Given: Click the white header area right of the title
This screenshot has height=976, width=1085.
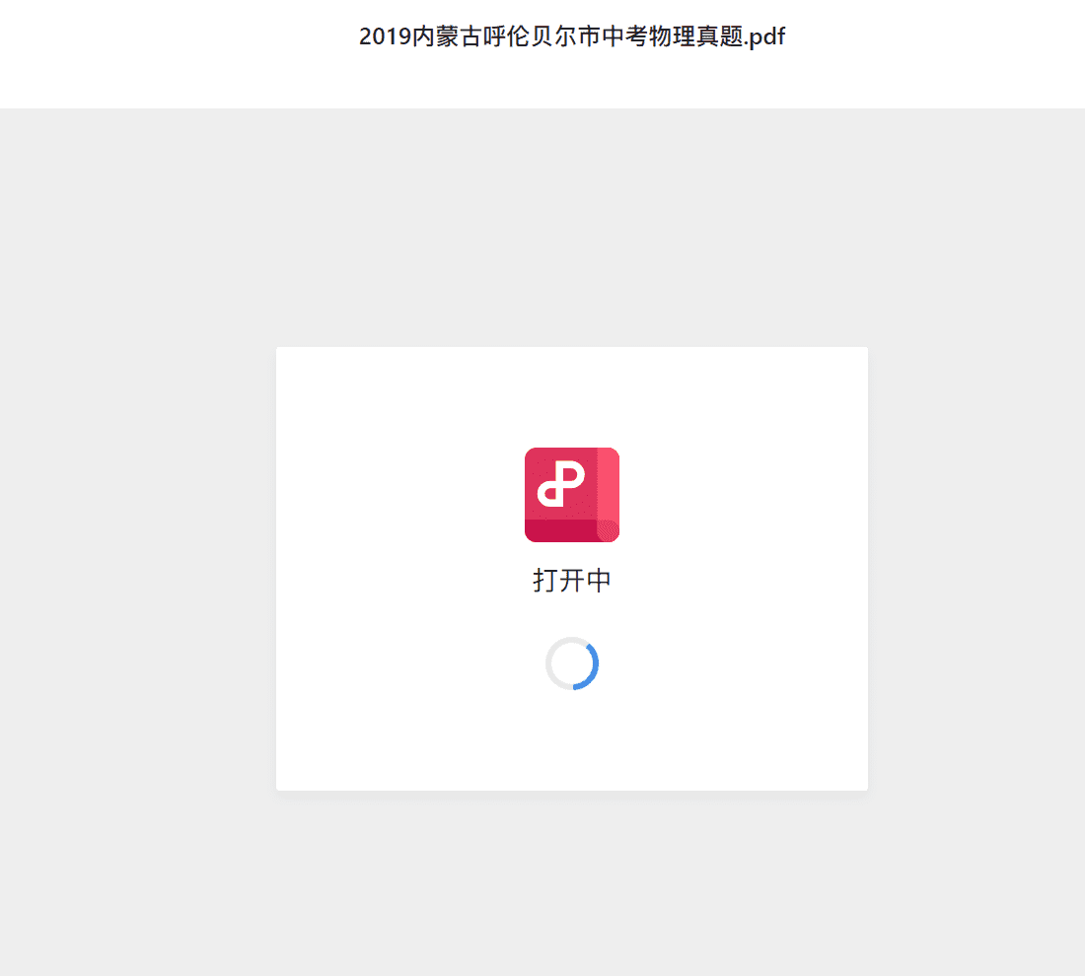Looking at the screenshot, I should click(x=935, y=53).
